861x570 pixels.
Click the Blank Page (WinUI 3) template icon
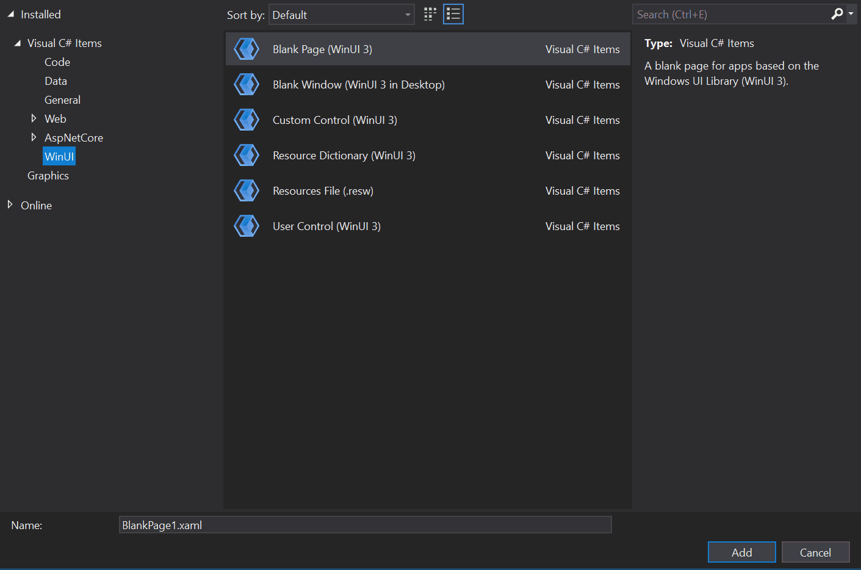pyautogui.click(x=247, y=49)
